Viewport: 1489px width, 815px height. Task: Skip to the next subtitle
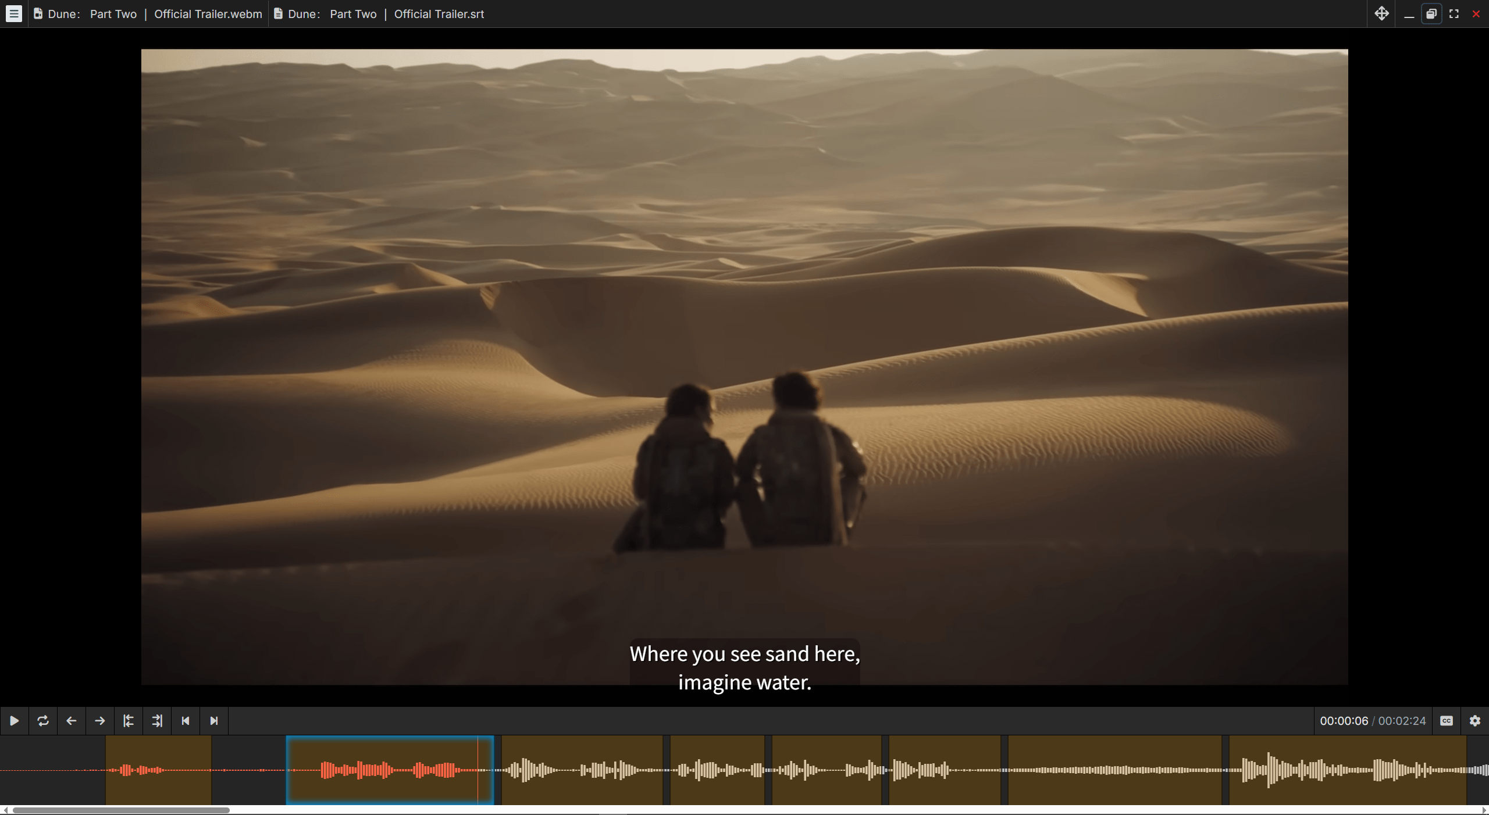(214, 721)
